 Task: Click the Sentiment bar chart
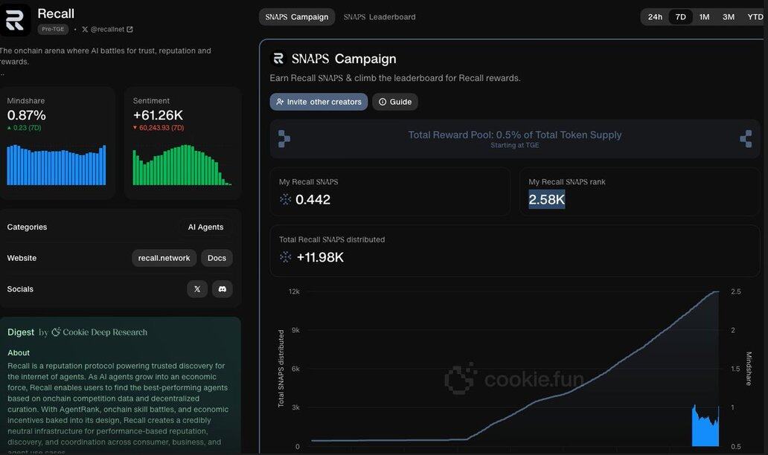coord(182,165)
